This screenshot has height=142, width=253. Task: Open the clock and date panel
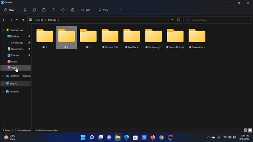click(x=244, y=137)
